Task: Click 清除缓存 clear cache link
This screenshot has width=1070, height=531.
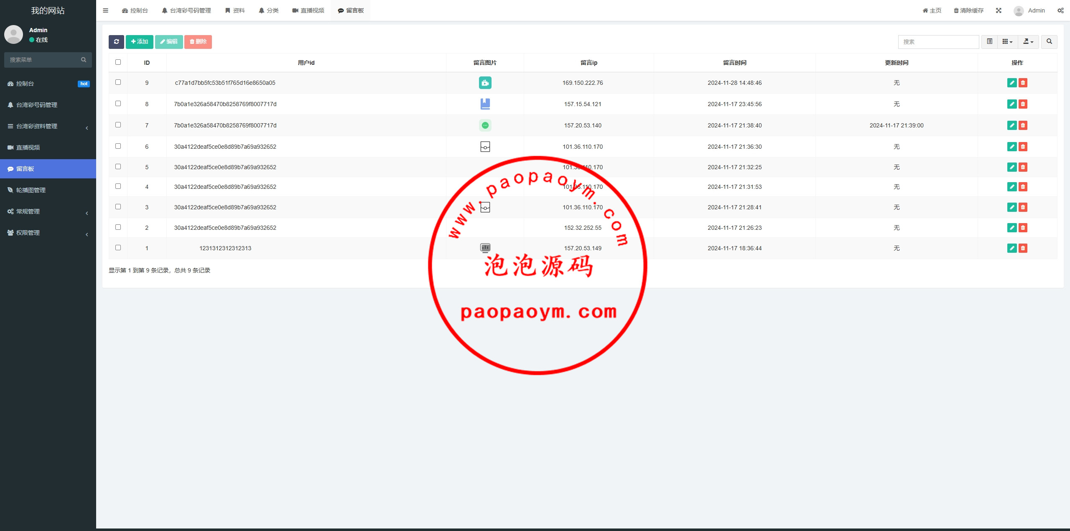Action: click(968, 10)
